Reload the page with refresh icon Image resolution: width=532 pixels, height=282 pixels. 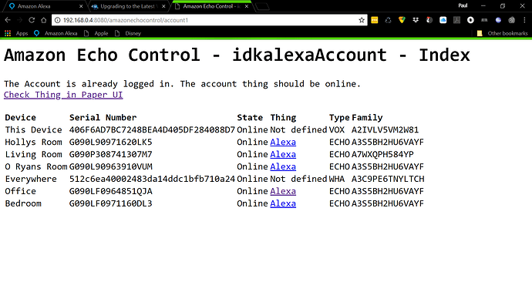32,20
